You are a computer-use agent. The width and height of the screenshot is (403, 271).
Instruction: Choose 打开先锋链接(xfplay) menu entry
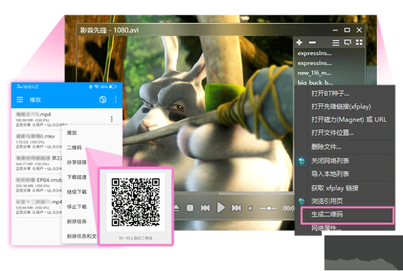[x=341, y=106]
